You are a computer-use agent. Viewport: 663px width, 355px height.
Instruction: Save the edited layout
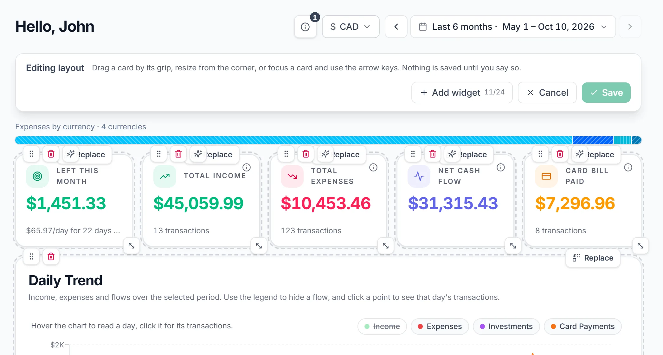(606, 93)
